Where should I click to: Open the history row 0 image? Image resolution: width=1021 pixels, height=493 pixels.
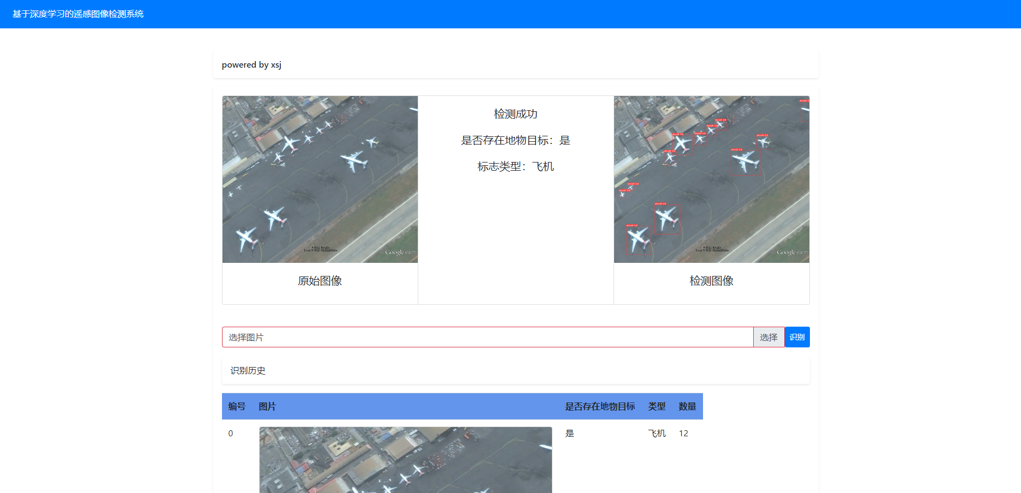(406, 460)
